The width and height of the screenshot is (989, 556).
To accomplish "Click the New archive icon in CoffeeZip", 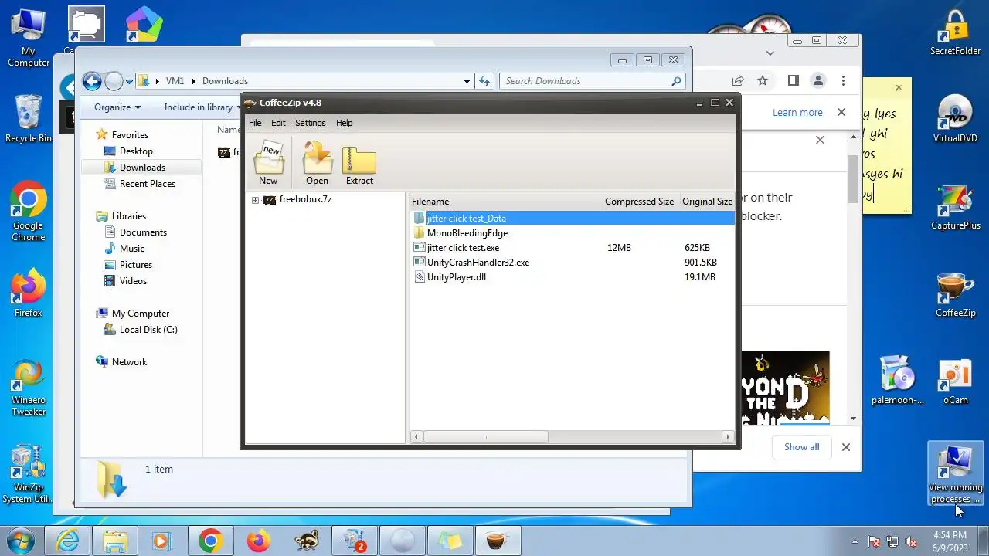I will click(x=268, y=164).
